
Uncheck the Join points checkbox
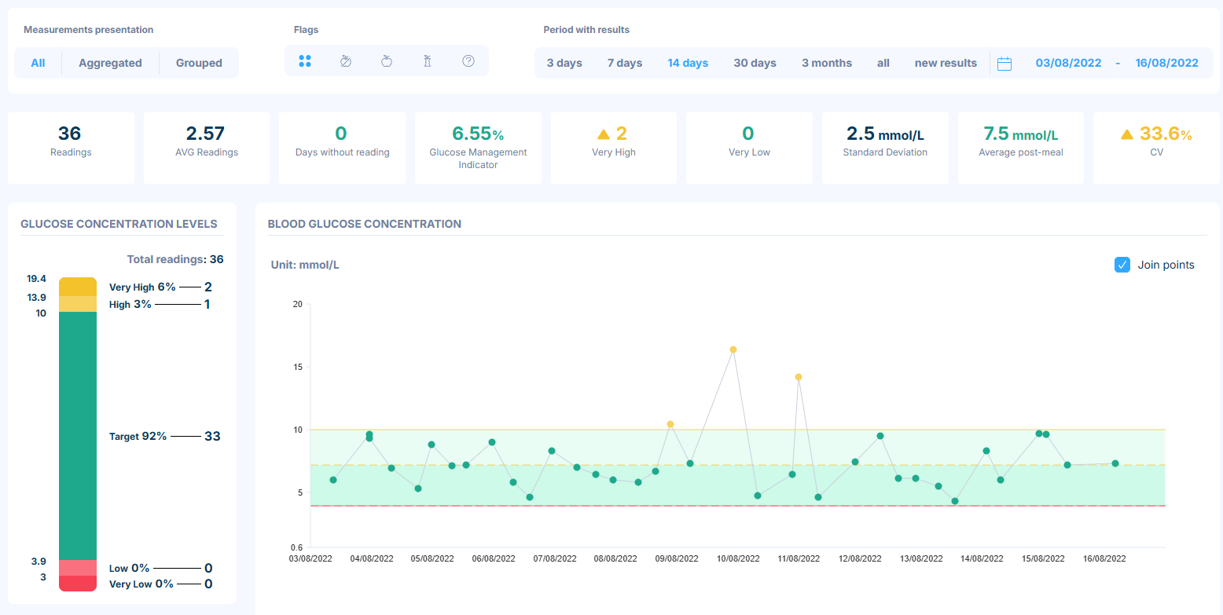coord(1122,265)
